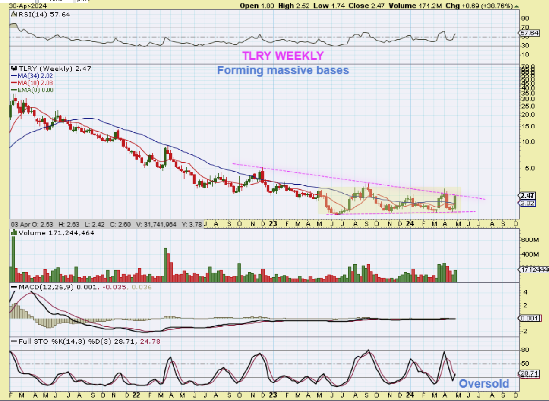The width and height of the screenshot is (549, 401).
Task: Click the 'Forming massive bases' annotation
Action: (x=283, y=70)
